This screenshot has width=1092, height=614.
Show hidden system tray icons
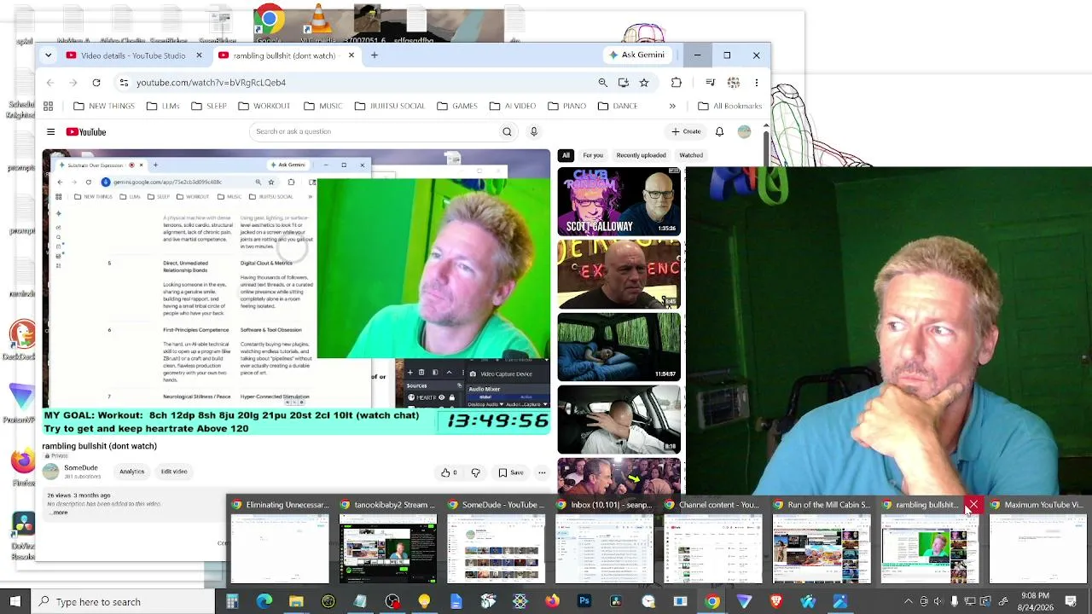point(908,602)
